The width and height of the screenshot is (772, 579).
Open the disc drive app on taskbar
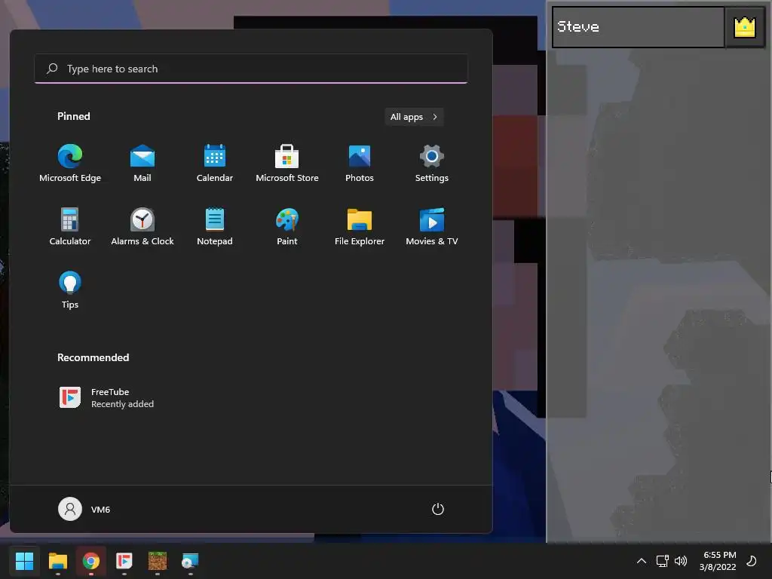[x=190, y=561]
